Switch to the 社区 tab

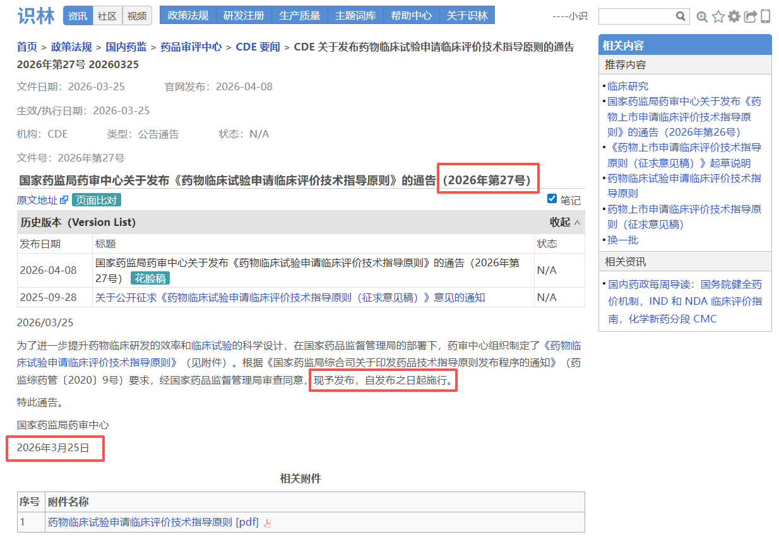click(107, 16)
